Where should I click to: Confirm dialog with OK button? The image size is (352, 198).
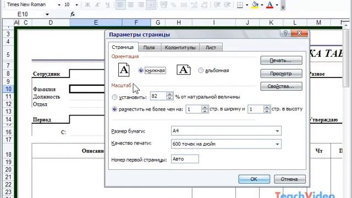click(254, 179)
